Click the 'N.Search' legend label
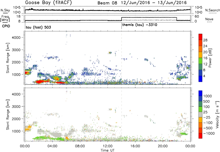This screenshot has width=220, height=152. click(x=212, y=10)
